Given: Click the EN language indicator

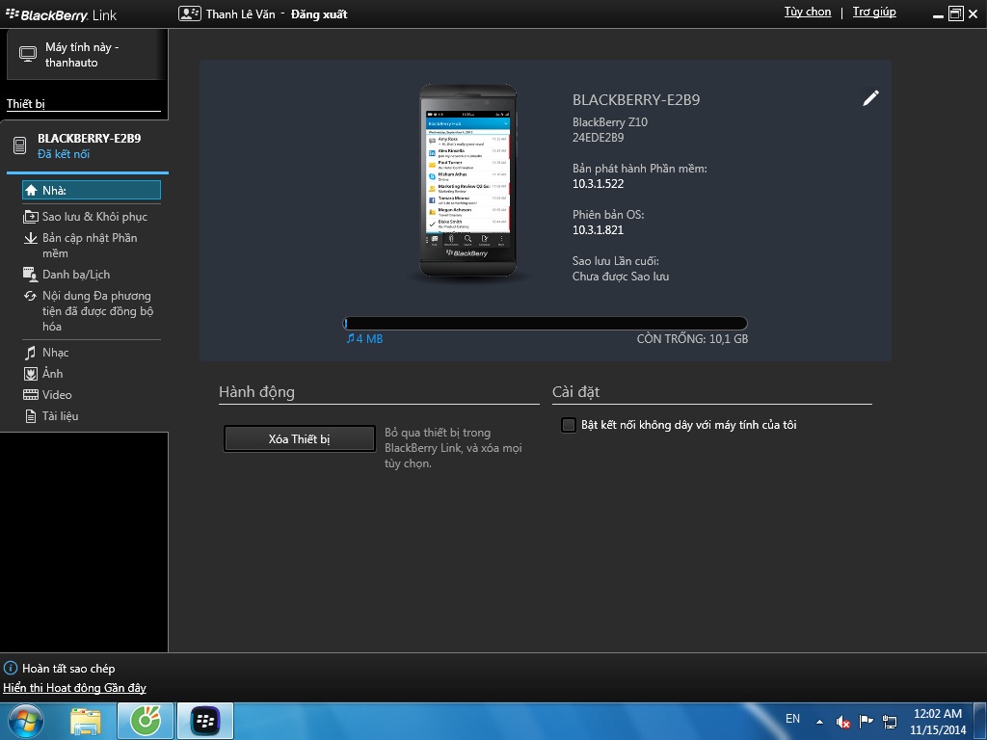Looking at the screenshot, I should (792, 719).
